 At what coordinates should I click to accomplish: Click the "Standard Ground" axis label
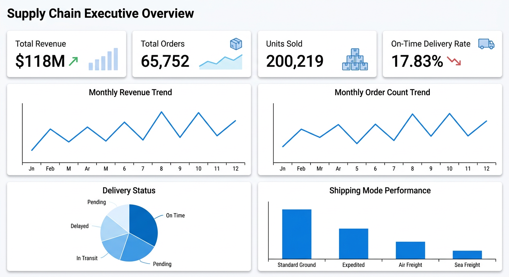point(297,265)
